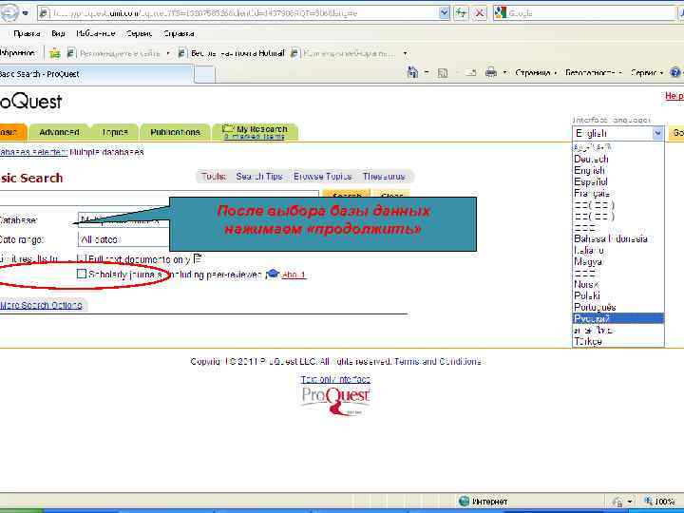Click in the address bar URL field
The width and height of the screenshot is (684, 513).
(x=244, y=13)
